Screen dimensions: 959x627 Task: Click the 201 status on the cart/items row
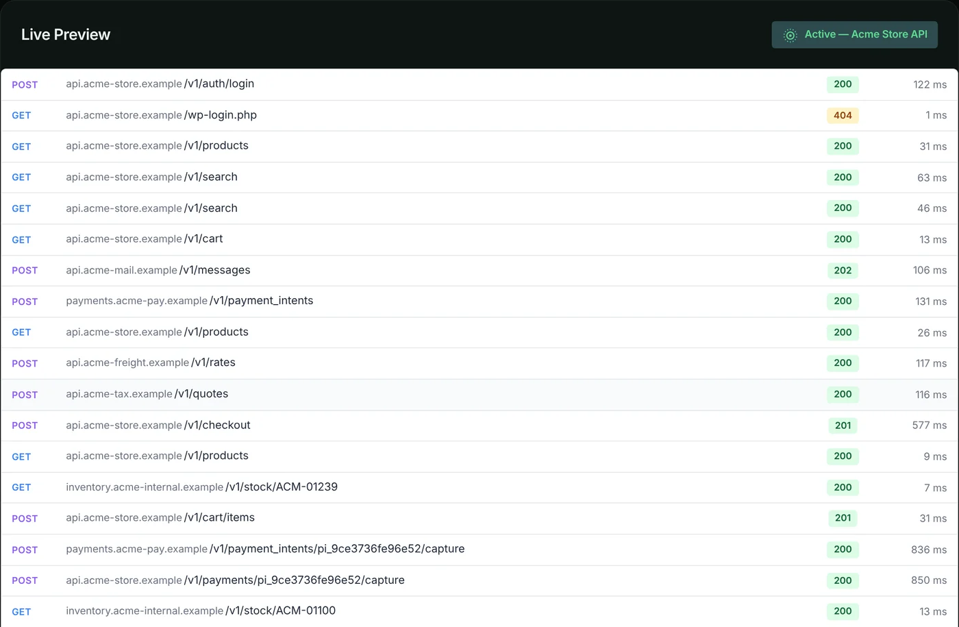tap(843, 518)
